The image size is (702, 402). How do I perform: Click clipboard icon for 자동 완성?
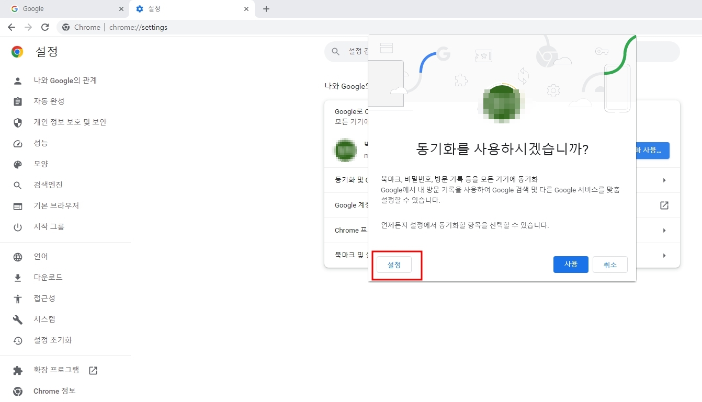(18, 101)
